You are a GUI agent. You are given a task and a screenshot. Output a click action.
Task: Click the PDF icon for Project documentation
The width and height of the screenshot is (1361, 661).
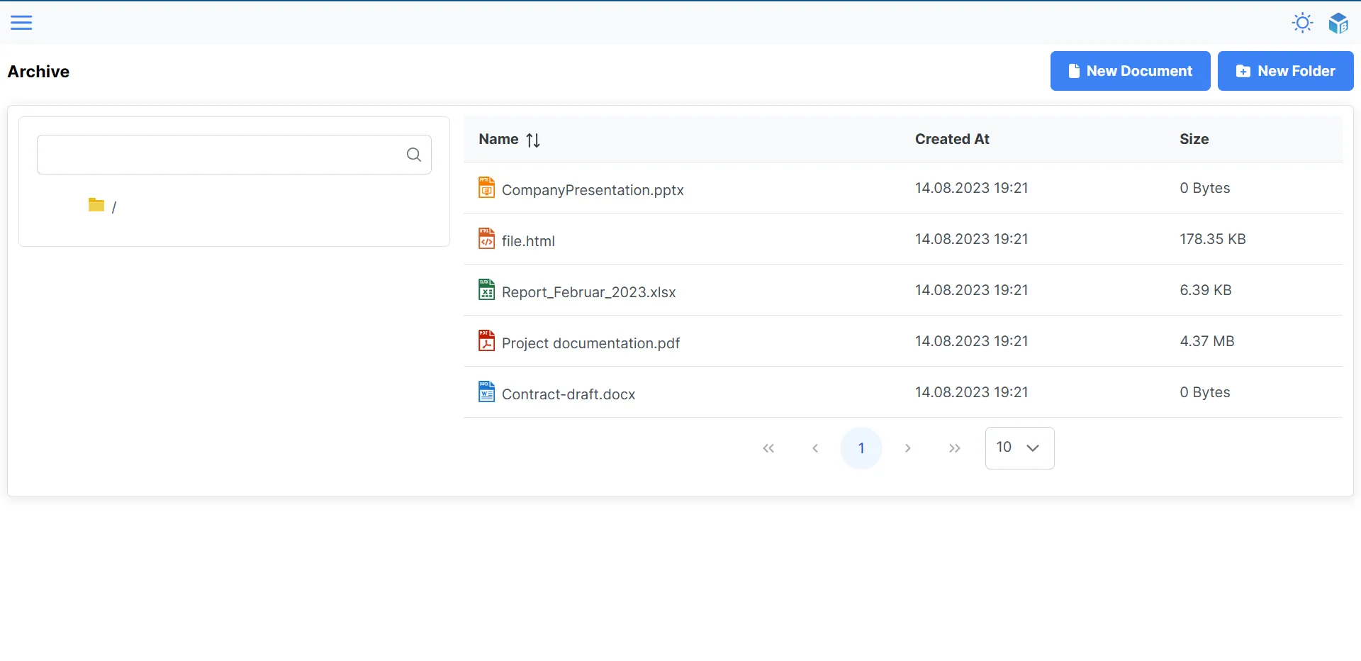(486, 341)
